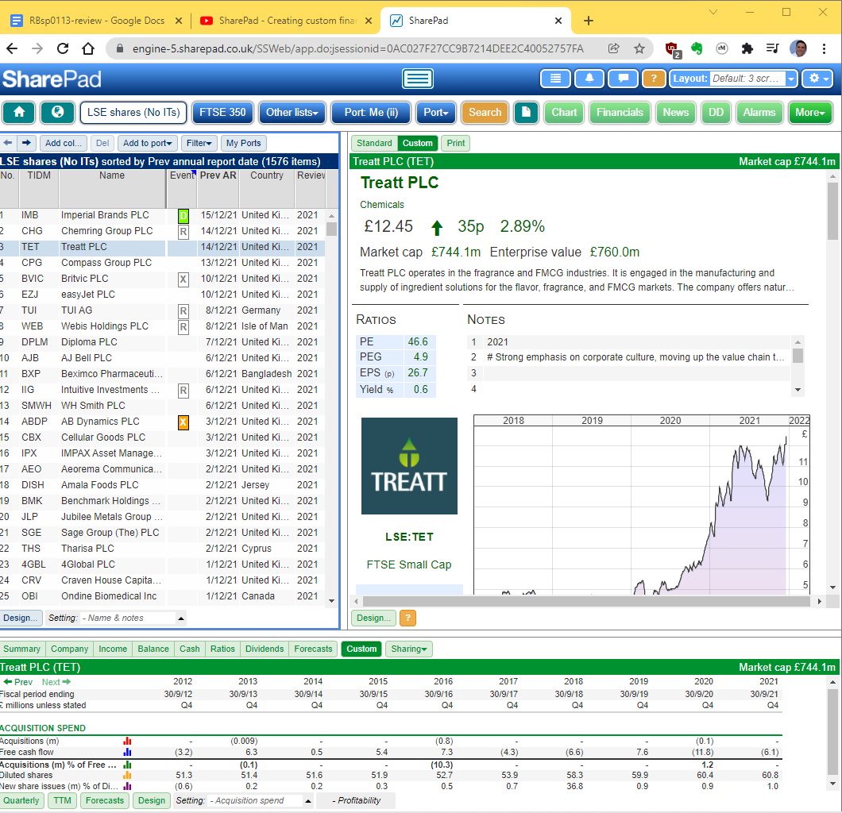The image size is (842, 813).
Task: Bookmark this page with the star icon
Action: coord(639,49)
